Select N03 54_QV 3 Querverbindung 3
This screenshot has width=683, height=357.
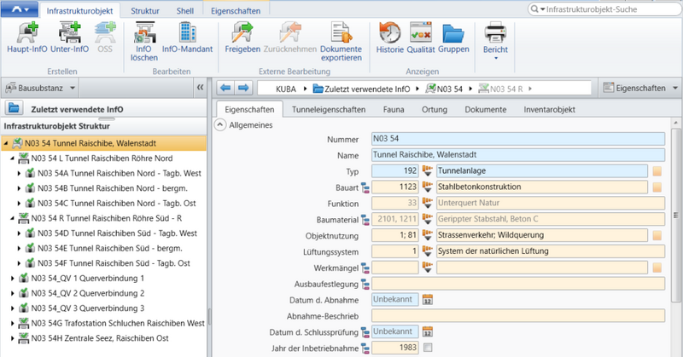pos(88,308)
